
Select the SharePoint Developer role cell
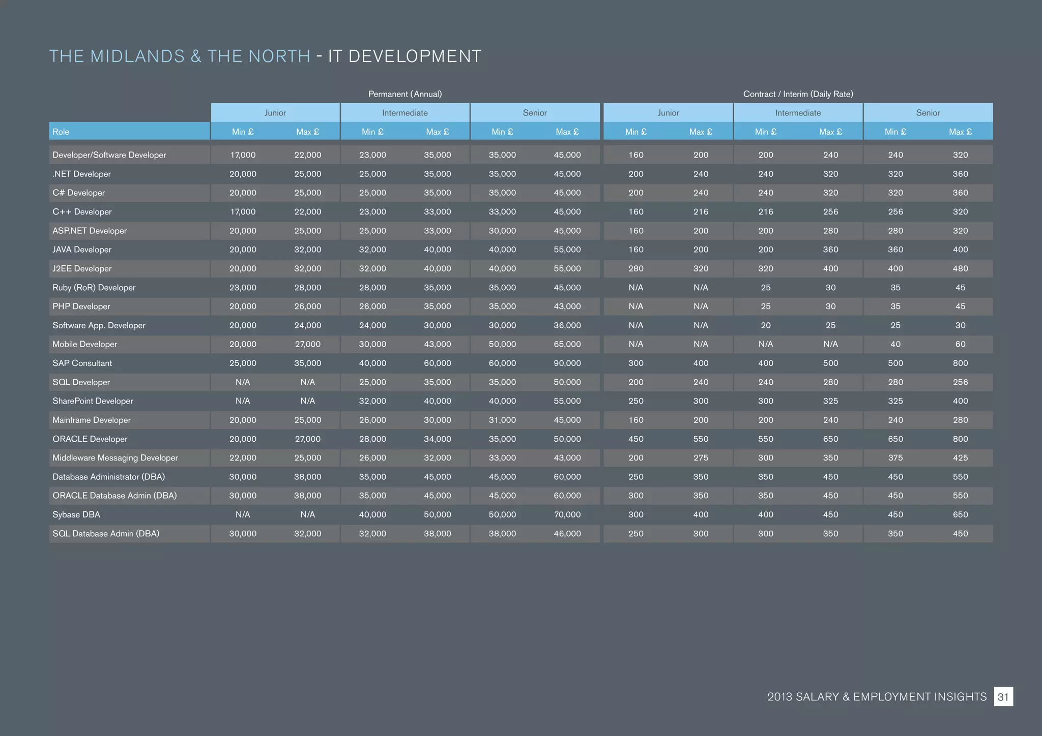click(93, 401)
